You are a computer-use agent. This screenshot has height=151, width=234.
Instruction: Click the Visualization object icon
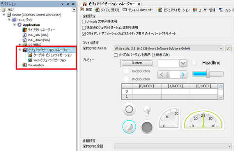click(x=25, y=65)
